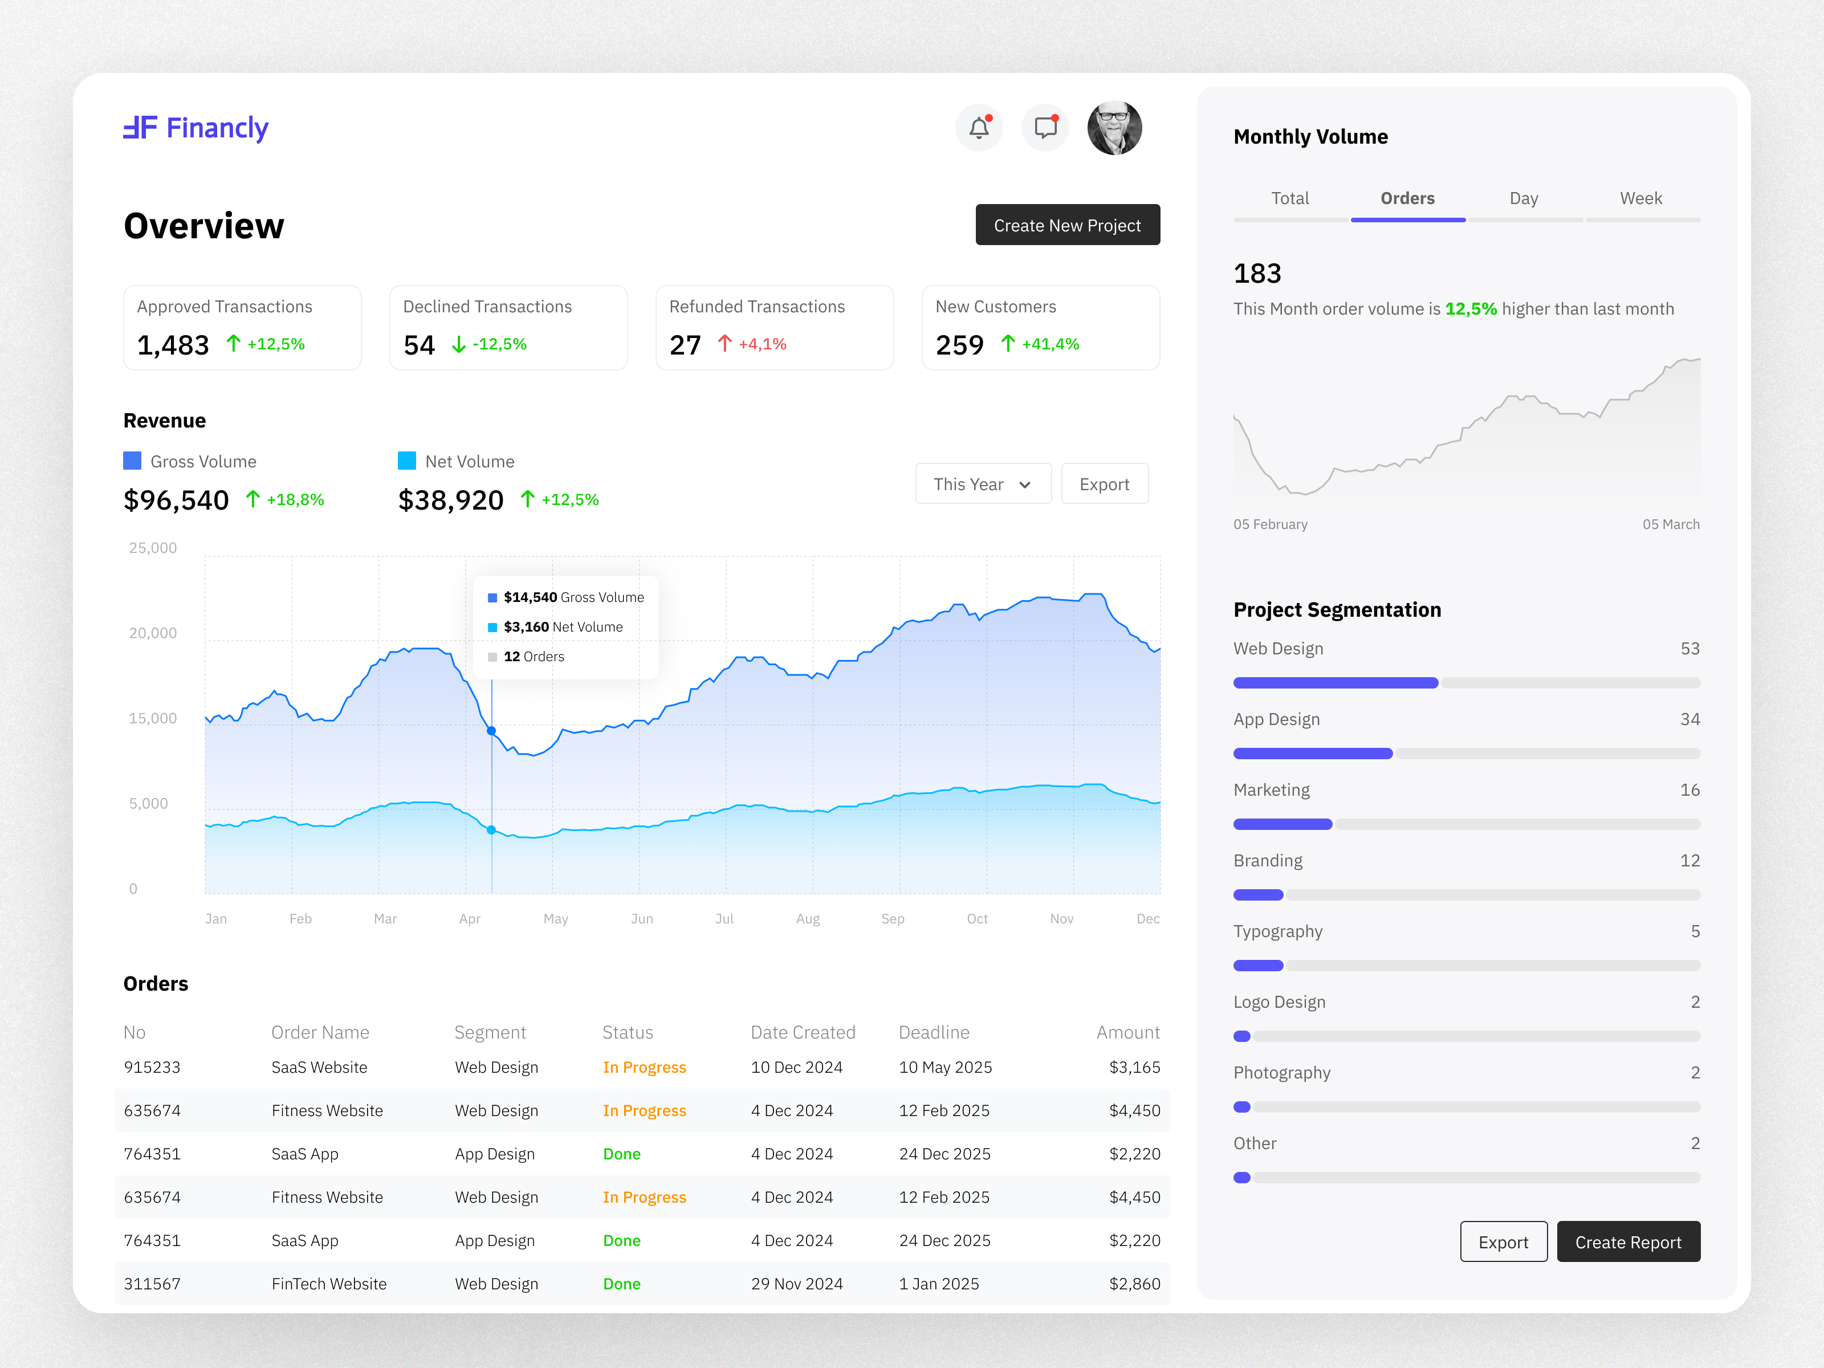Viewport: 1824px width, 1368px height.
Task: Open the user profile avatar
Action: pos(1115,128)
